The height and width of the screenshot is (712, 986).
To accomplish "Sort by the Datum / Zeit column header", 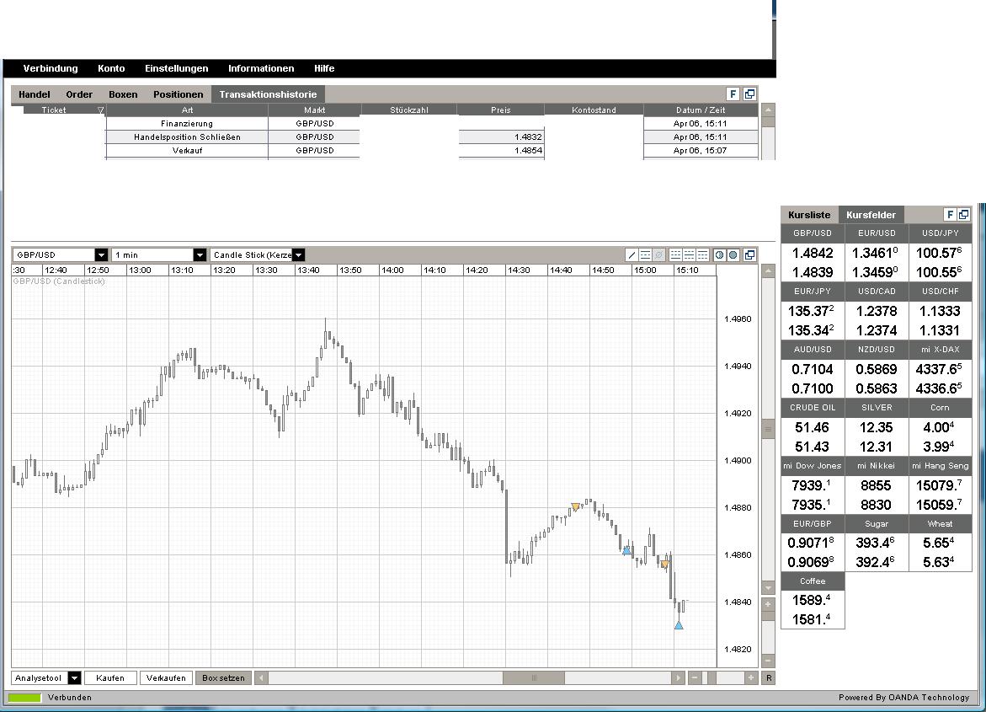I will pos(701,110).
